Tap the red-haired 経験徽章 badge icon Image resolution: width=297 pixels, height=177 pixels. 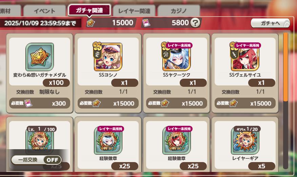click(x=177, y=141)
